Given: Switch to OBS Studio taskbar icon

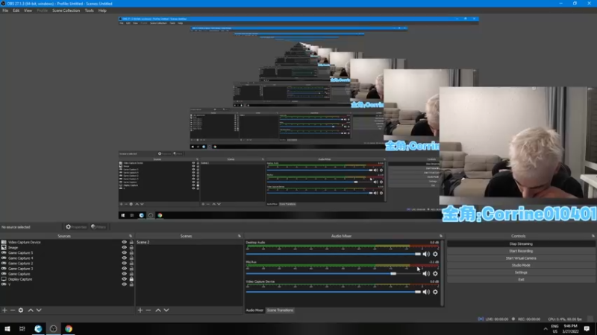Looking at the screenshot, I should [x=53, y=329].
